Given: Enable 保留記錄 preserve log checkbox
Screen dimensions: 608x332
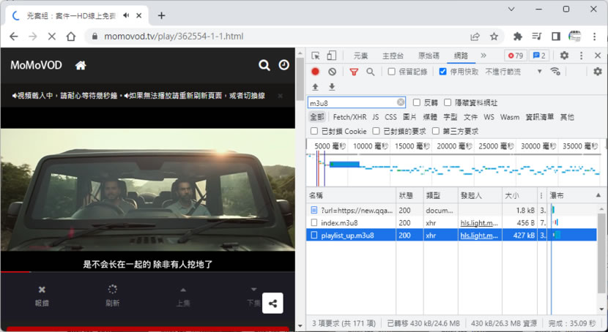Looking at the screenshot, I should click(x=392, y=72).
